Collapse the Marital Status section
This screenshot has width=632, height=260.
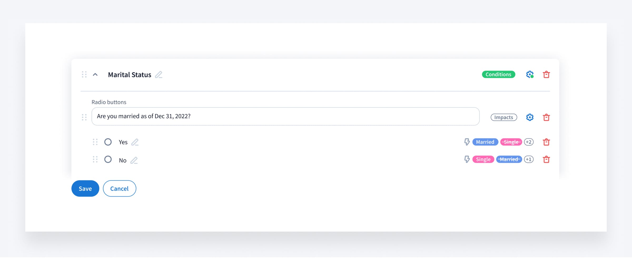coord(95,75)
